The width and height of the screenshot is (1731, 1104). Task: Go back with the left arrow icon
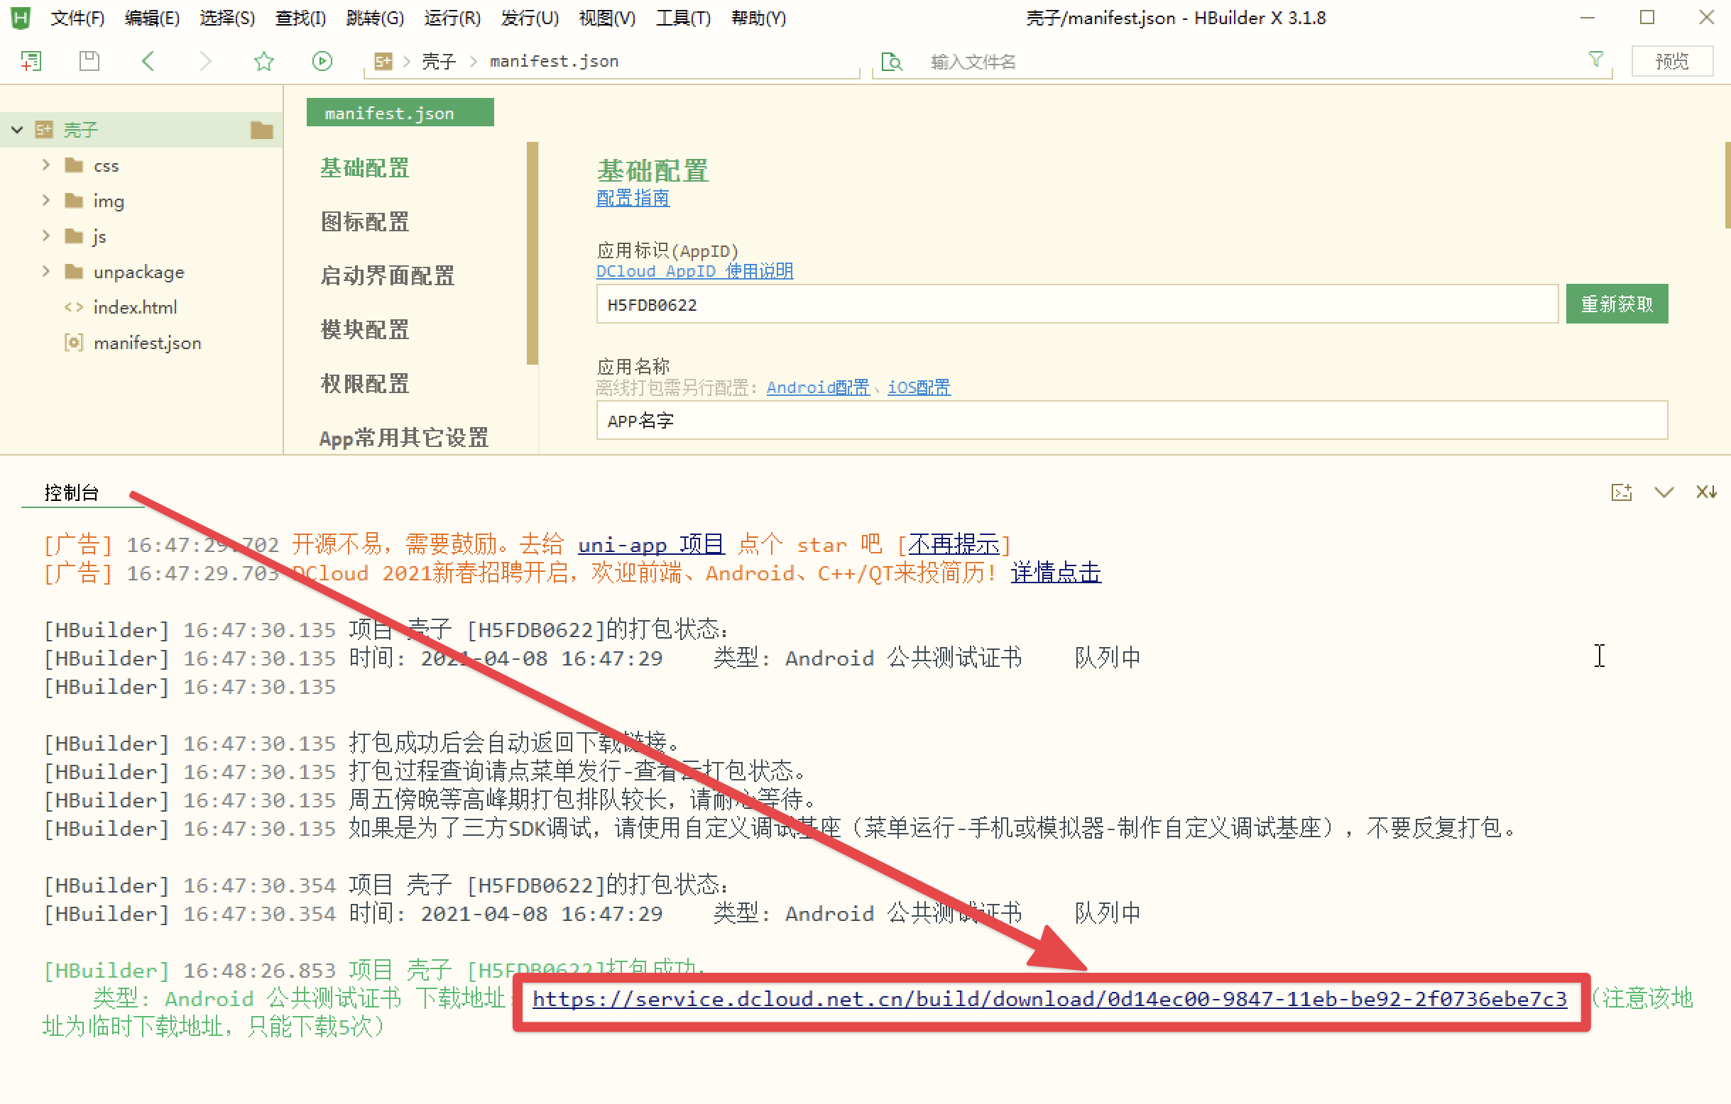coord(148,61)
